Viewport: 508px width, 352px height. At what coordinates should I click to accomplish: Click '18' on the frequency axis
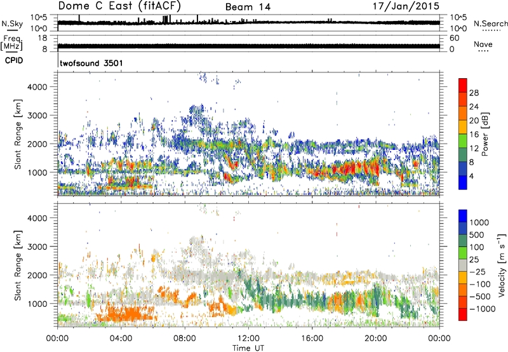tap(43, 38)
